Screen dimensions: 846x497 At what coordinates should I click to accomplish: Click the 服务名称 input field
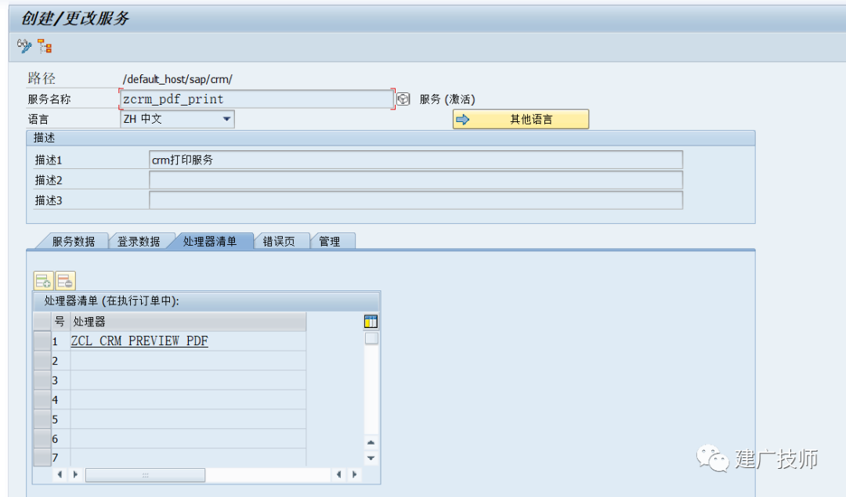click(x=256, y=99)
